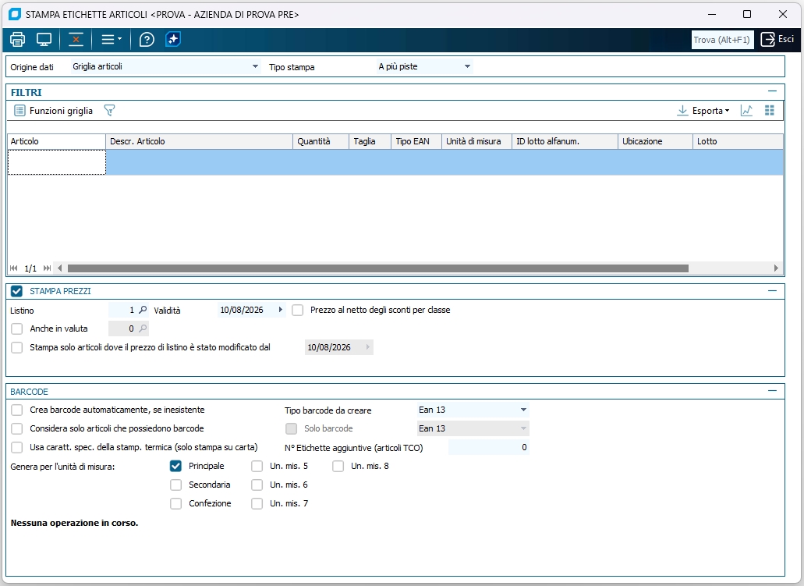Image resolution: width=804 pixels, height=586 pixels.
Task: Check the Secondaria unit checkbox
Action: pyautogui.click(x=176, y=485)
